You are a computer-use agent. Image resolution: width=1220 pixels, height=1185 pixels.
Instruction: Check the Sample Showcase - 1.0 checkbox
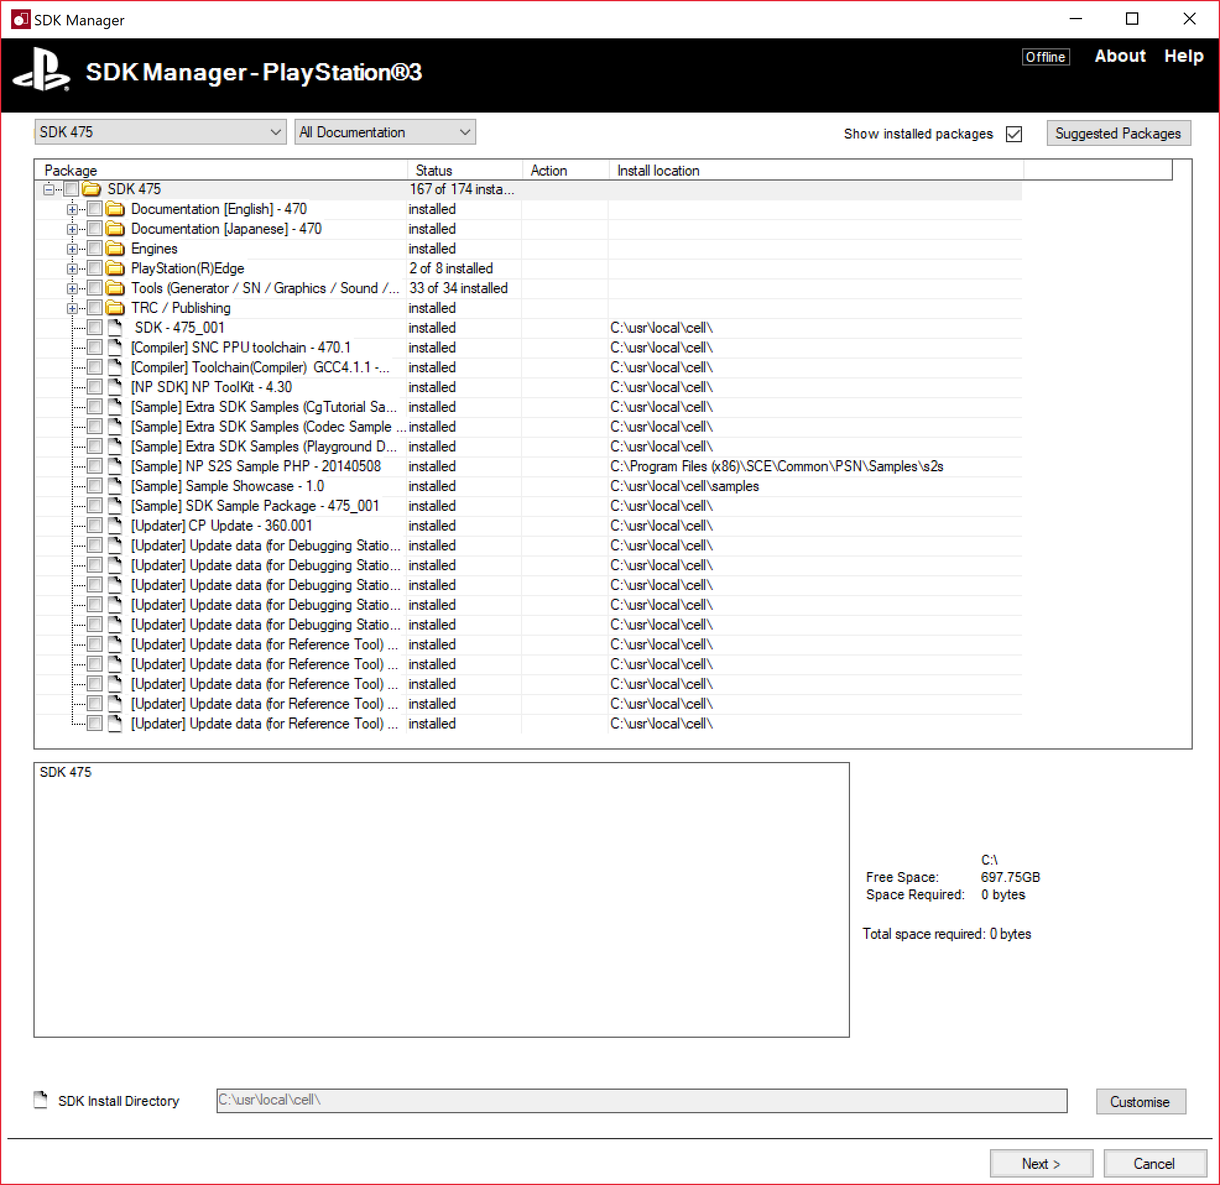click(95, 486)
